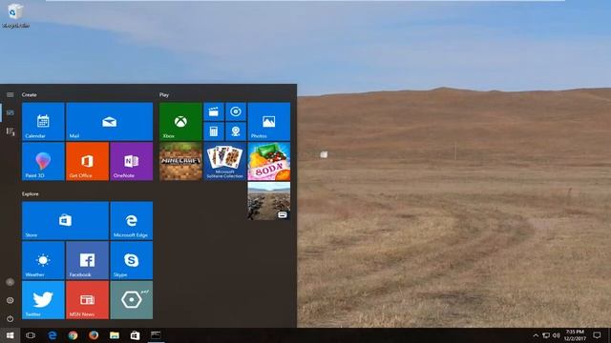The image size is (611, 343).
Task: Launch Xbox app tile
Action: pos(180,121)
